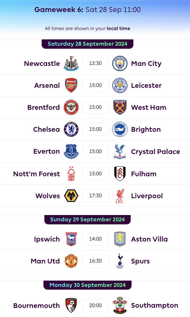Open the 12:30 Newcastle kickoff time box
The height and width of the screenshot is (317, 190).
coord(96,63)
